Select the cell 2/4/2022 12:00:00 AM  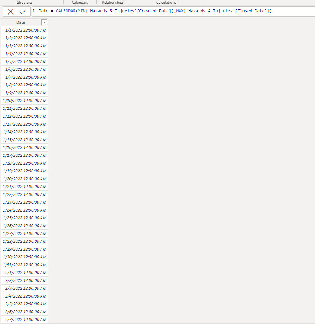(25, 296)
